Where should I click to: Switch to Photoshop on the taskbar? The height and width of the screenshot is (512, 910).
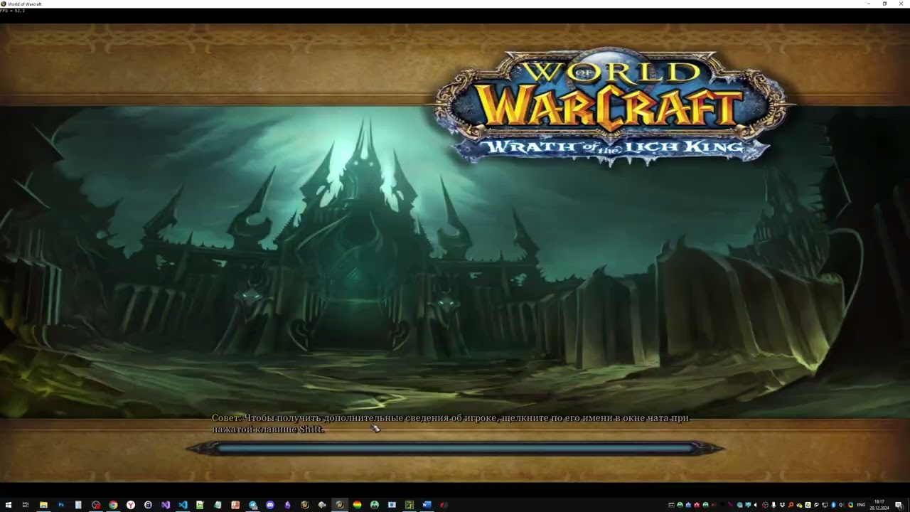click(61, 505)
